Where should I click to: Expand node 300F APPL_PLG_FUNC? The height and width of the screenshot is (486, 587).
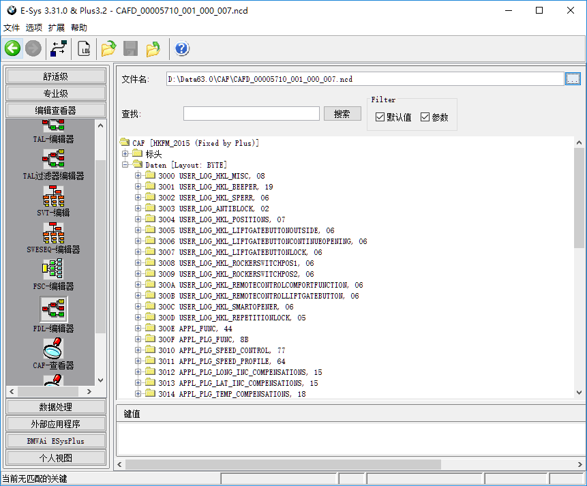click(138, 339)
